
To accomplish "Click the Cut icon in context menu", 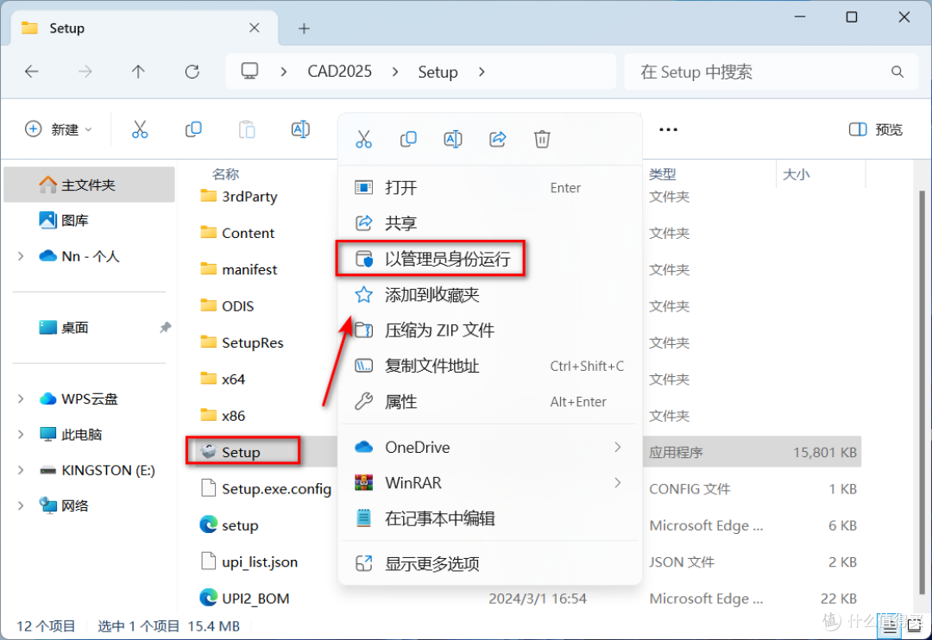I will point(363,140).
